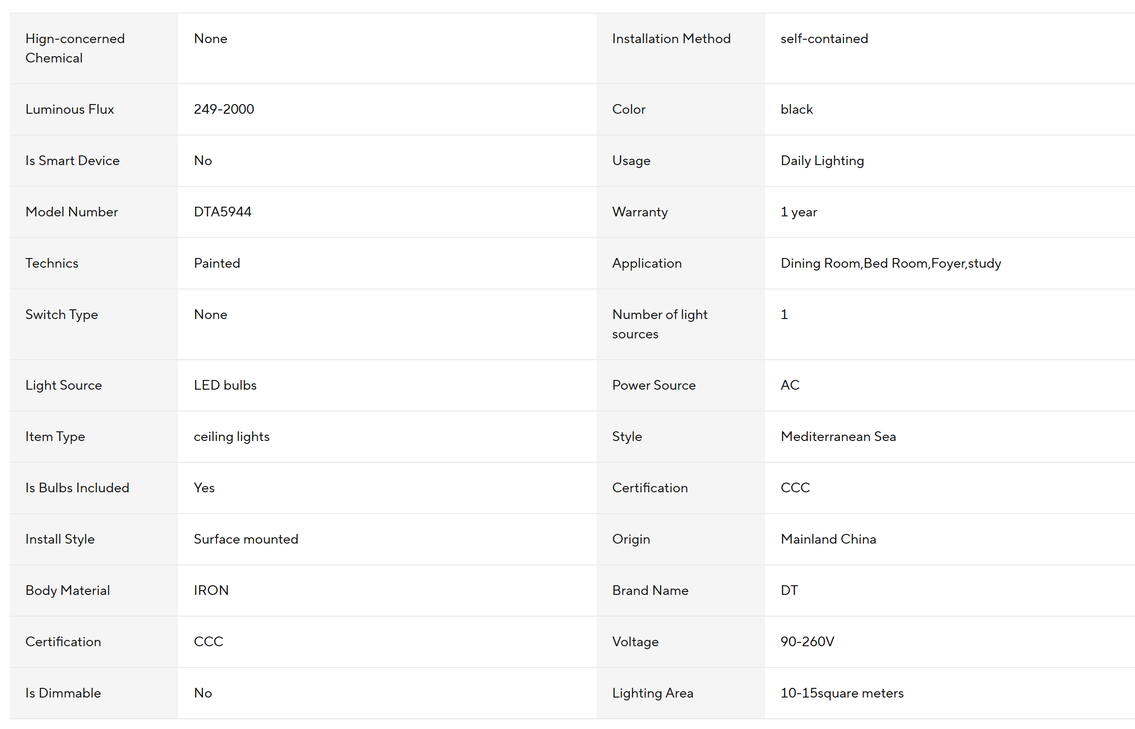
Task: Click the self-contained value text
Action: pyautogui.click(x=824, y=39)
